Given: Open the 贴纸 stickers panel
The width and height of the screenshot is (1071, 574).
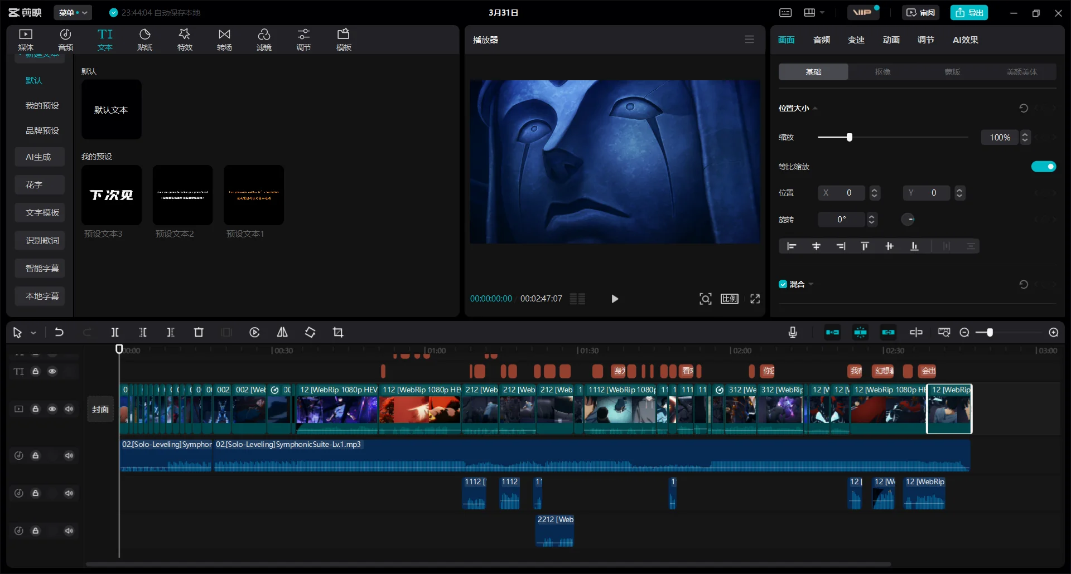Looking at the screenshot, I should [x=144, y=40].
